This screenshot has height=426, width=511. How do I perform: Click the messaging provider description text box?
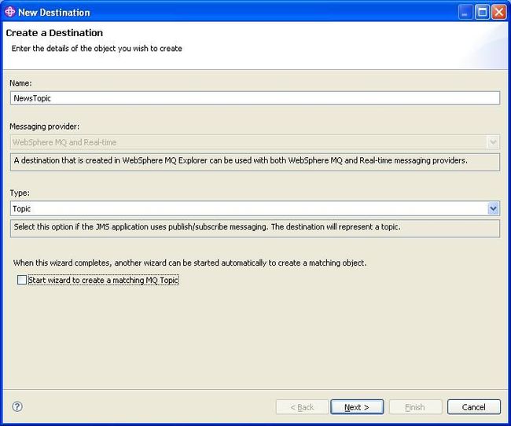255,162
